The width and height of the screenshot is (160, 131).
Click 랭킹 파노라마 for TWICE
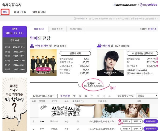(150, 129)
